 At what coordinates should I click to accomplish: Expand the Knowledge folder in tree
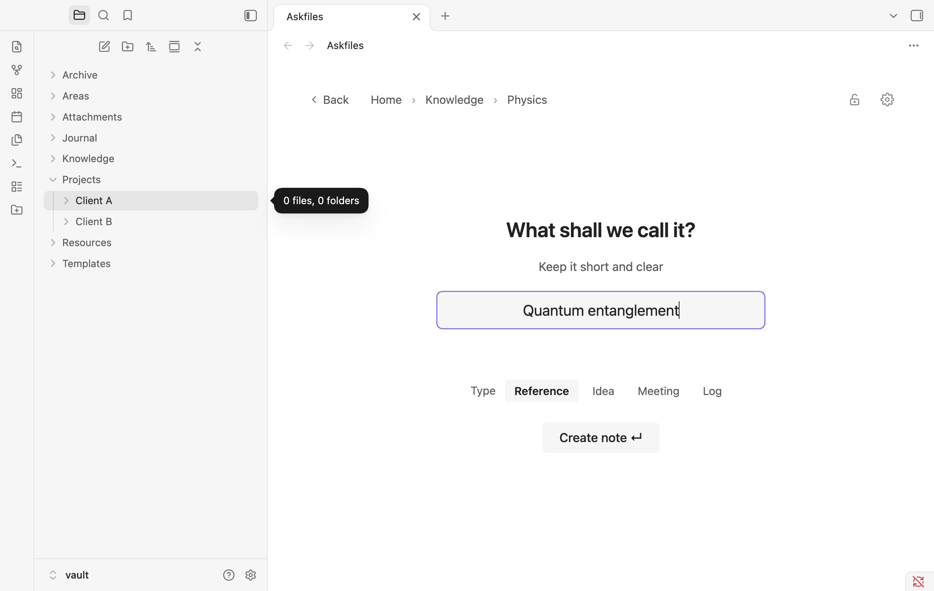[53, 159]
